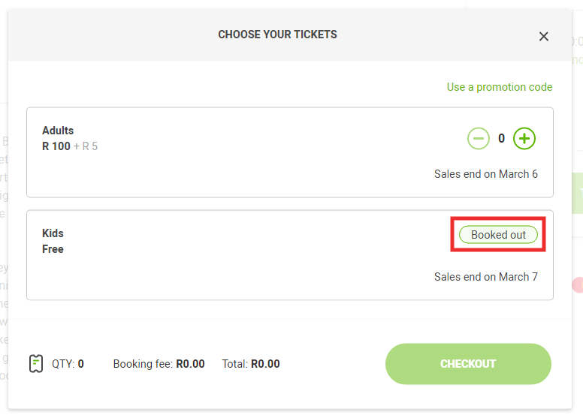Click the Sales end on March 7 text
Viewport: 583px width, 418px height.
coord(486,277)
